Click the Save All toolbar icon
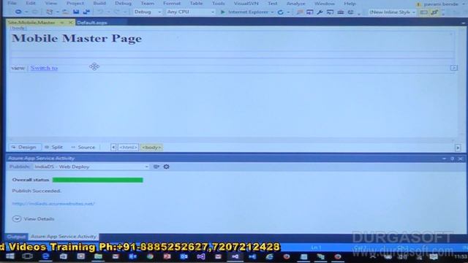 [x=86, y=12]
